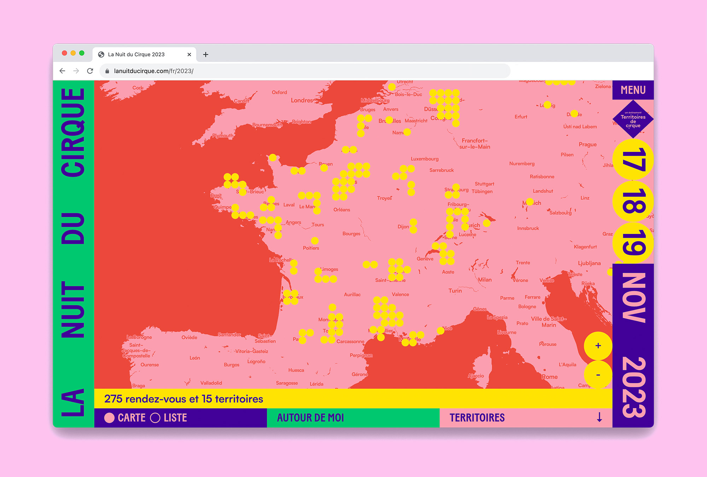Viewport: 707px width, 477px height.
Task: Go back with the browser back arrow
Action: coord(62,71)
